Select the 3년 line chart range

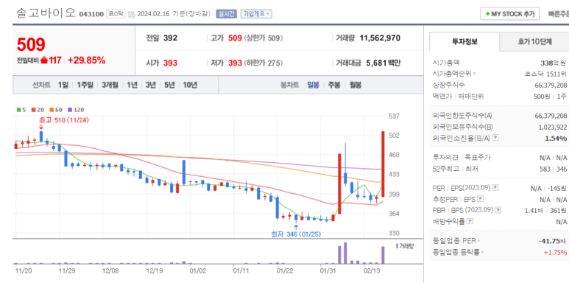(x=151, y=85)
